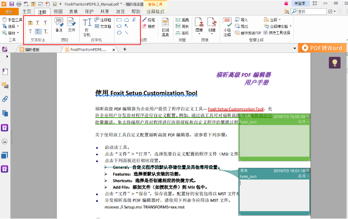348x219 pixels.
Task: Open the search settings gear dropdown
Action: coord(331,11)
